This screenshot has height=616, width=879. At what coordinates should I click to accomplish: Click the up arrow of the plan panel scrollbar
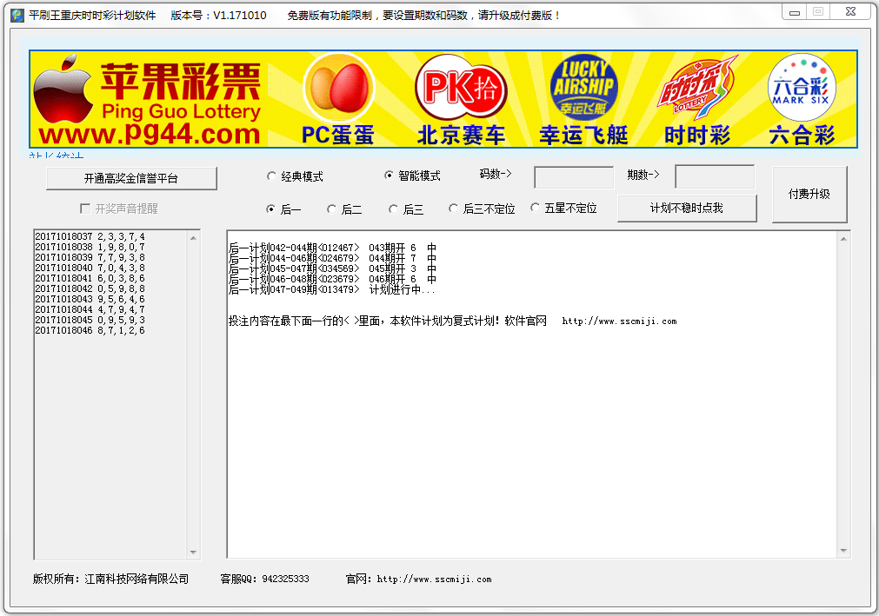(x=843, y=239)
